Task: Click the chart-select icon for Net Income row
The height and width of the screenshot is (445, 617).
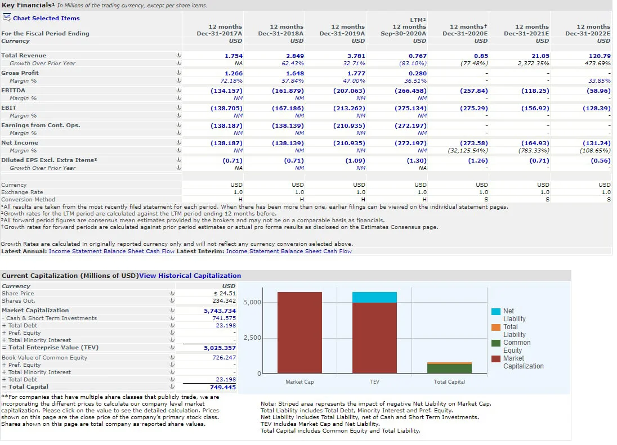Action: point(178,143)
